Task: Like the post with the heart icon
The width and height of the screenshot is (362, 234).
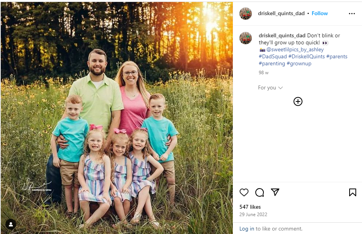Action: [x=244, y=192]
